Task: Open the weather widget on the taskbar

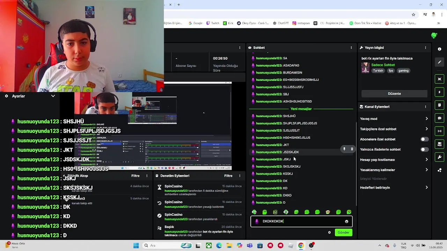Action: (x=15, y=245)
